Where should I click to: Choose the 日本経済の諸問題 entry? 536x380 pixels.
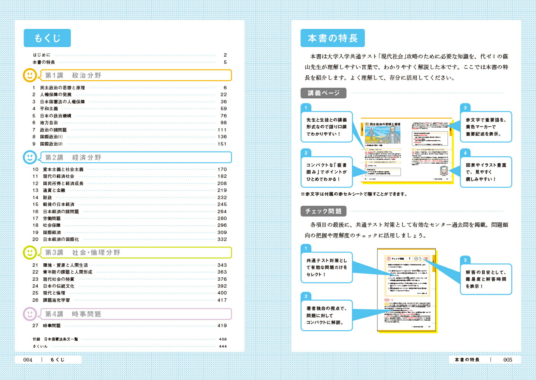130,212
